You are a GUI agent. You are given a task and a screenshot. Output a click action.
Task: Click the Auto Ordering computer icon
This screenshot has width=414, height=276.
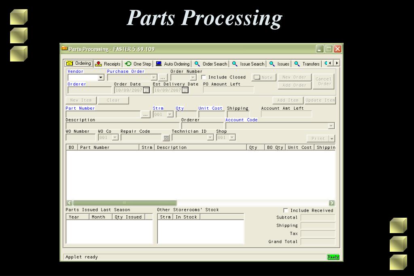(x=159, y=64)
